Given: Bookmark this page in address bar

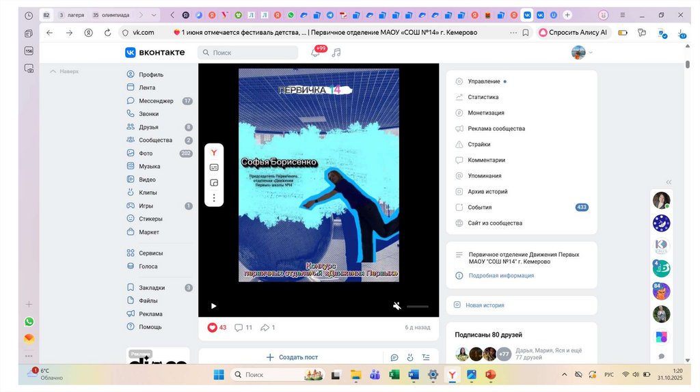Looking at the screenshot, I should (x=525, y=32).
